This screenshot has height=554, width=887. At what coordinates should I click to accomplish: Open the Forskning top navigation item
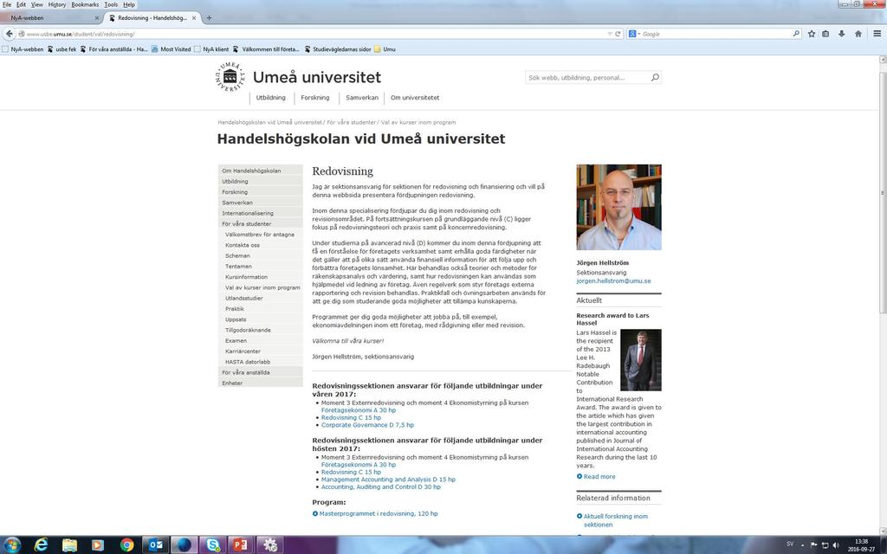(315, 98)
